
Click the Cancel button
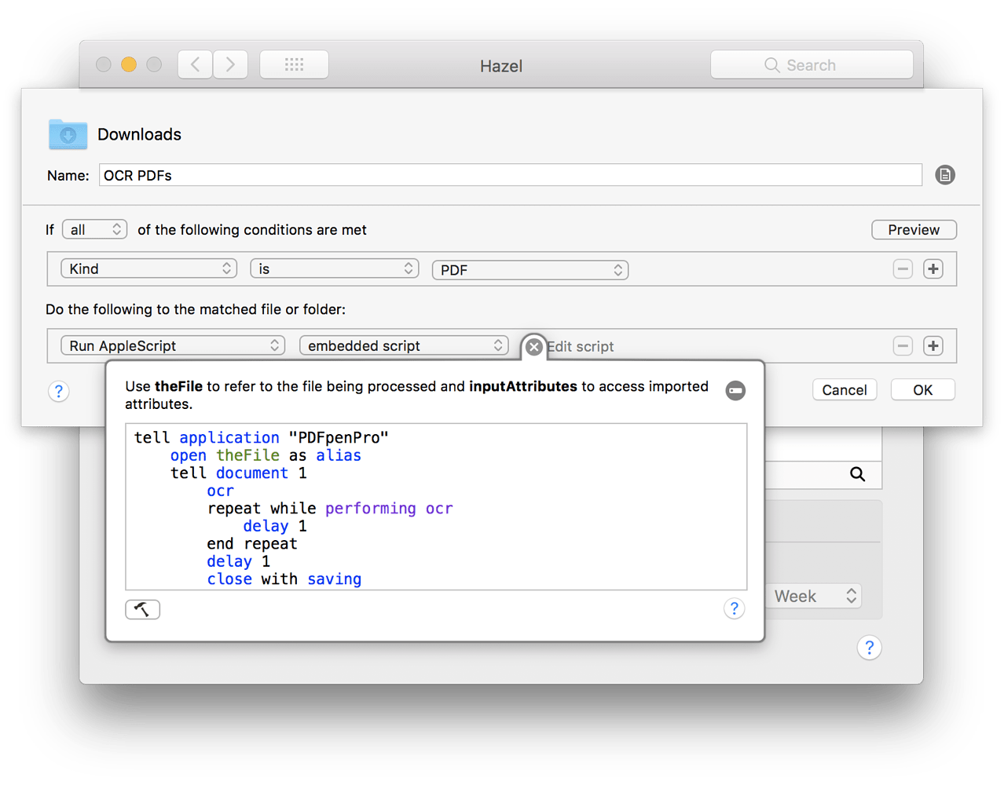pyautogui.click(x=844, y=390)
